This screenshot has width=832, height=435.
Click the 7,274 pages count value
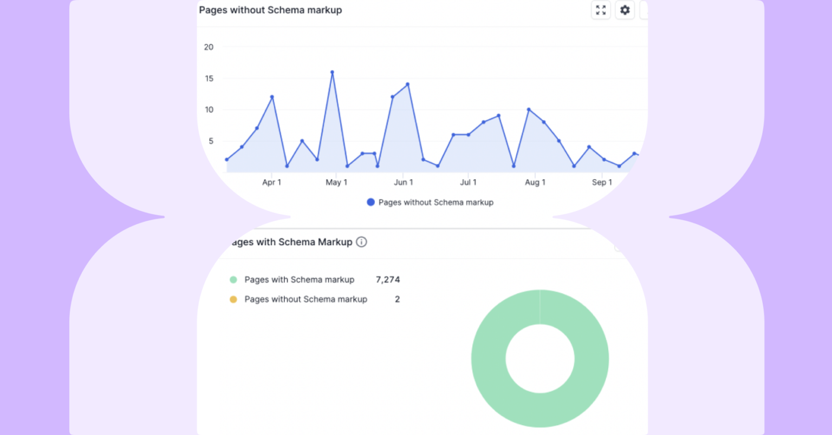[388, 280]
